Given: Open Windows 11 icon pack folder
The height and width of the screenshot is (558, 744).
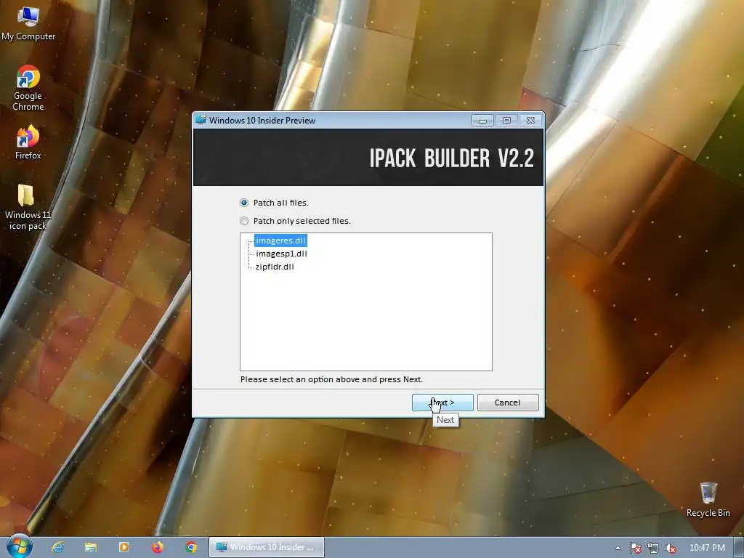Looking at the screenshot, I should tap(28, 207).
